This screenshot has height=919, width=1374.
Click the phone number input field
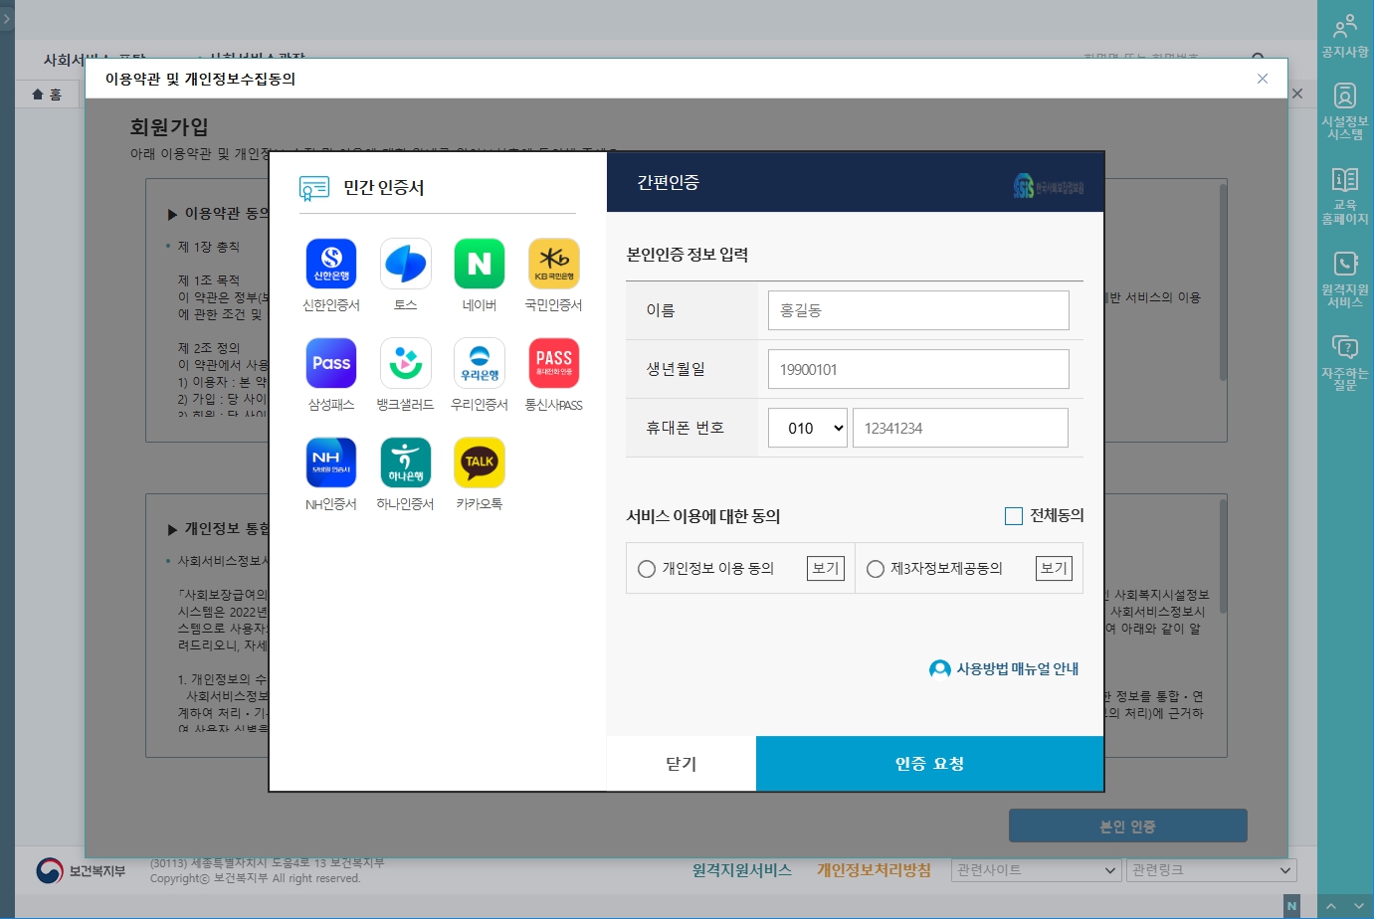(x=960, y=428)
